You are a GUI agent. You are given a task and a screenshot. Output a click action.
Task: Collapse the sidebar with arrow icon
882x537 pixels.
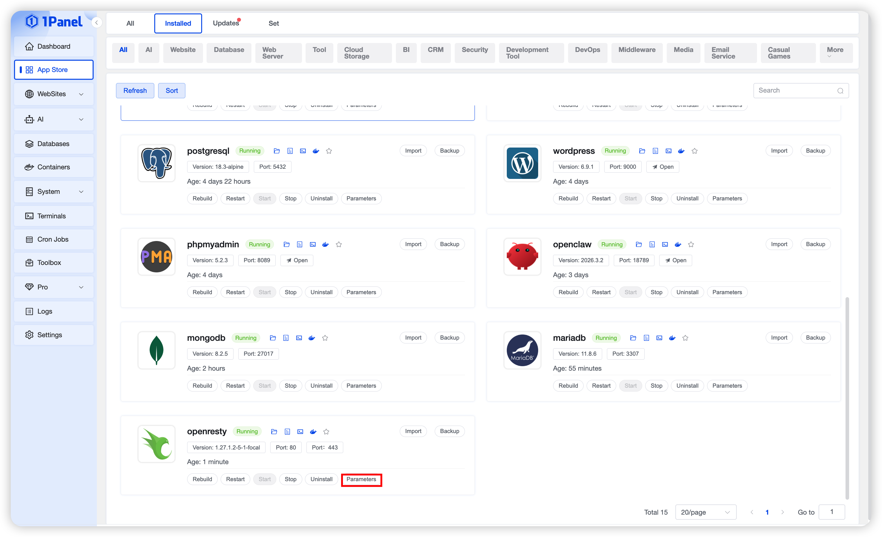[96, 22]
